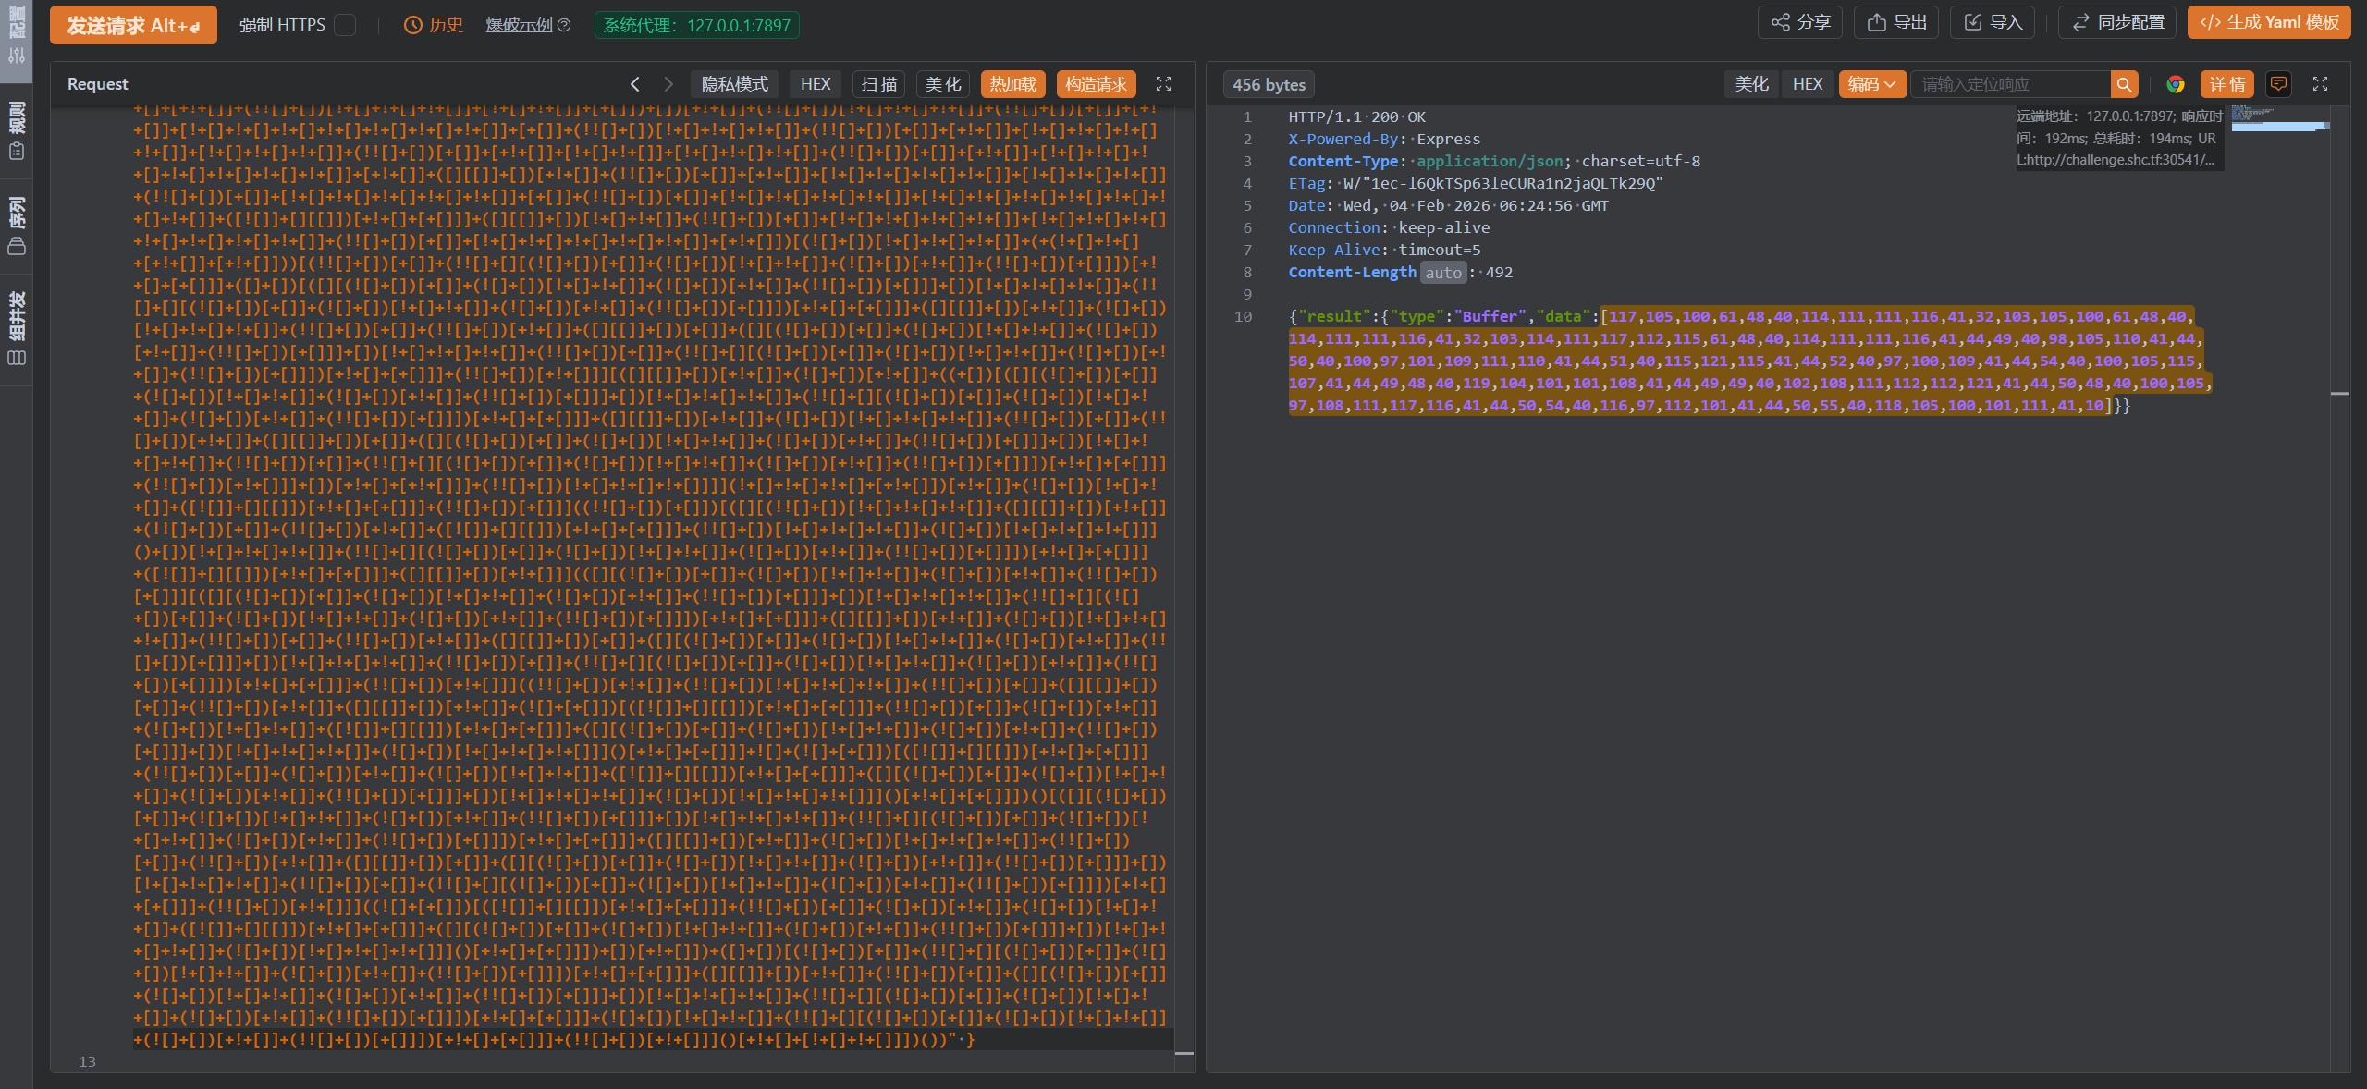Click the 系统代理 127.0.0.1:7897 proxy tag
2367x1089 pixels.
[x=697, y=25]
